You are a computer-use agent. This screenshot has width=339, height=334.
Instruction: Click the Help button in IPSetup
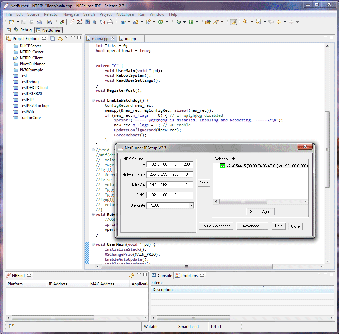click(x=279, y=226)
